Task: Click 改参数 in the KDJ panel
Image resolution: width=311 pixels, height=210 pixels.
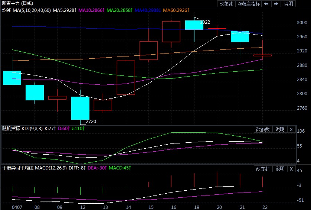Action: 263,129
